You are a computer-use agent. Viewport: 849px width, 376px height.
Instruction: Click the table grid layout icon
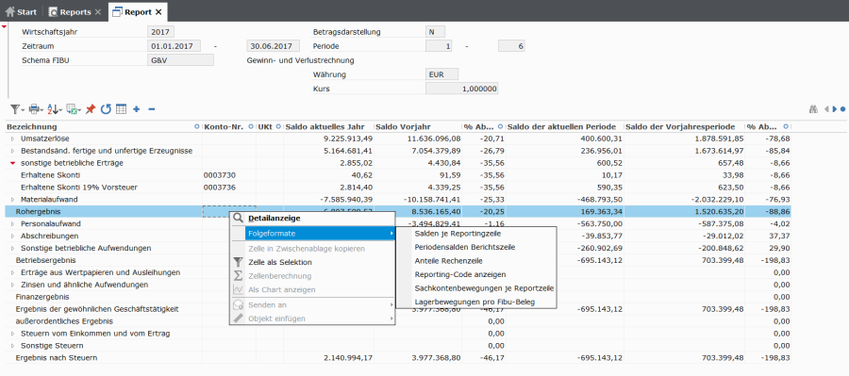pos(122,109)
